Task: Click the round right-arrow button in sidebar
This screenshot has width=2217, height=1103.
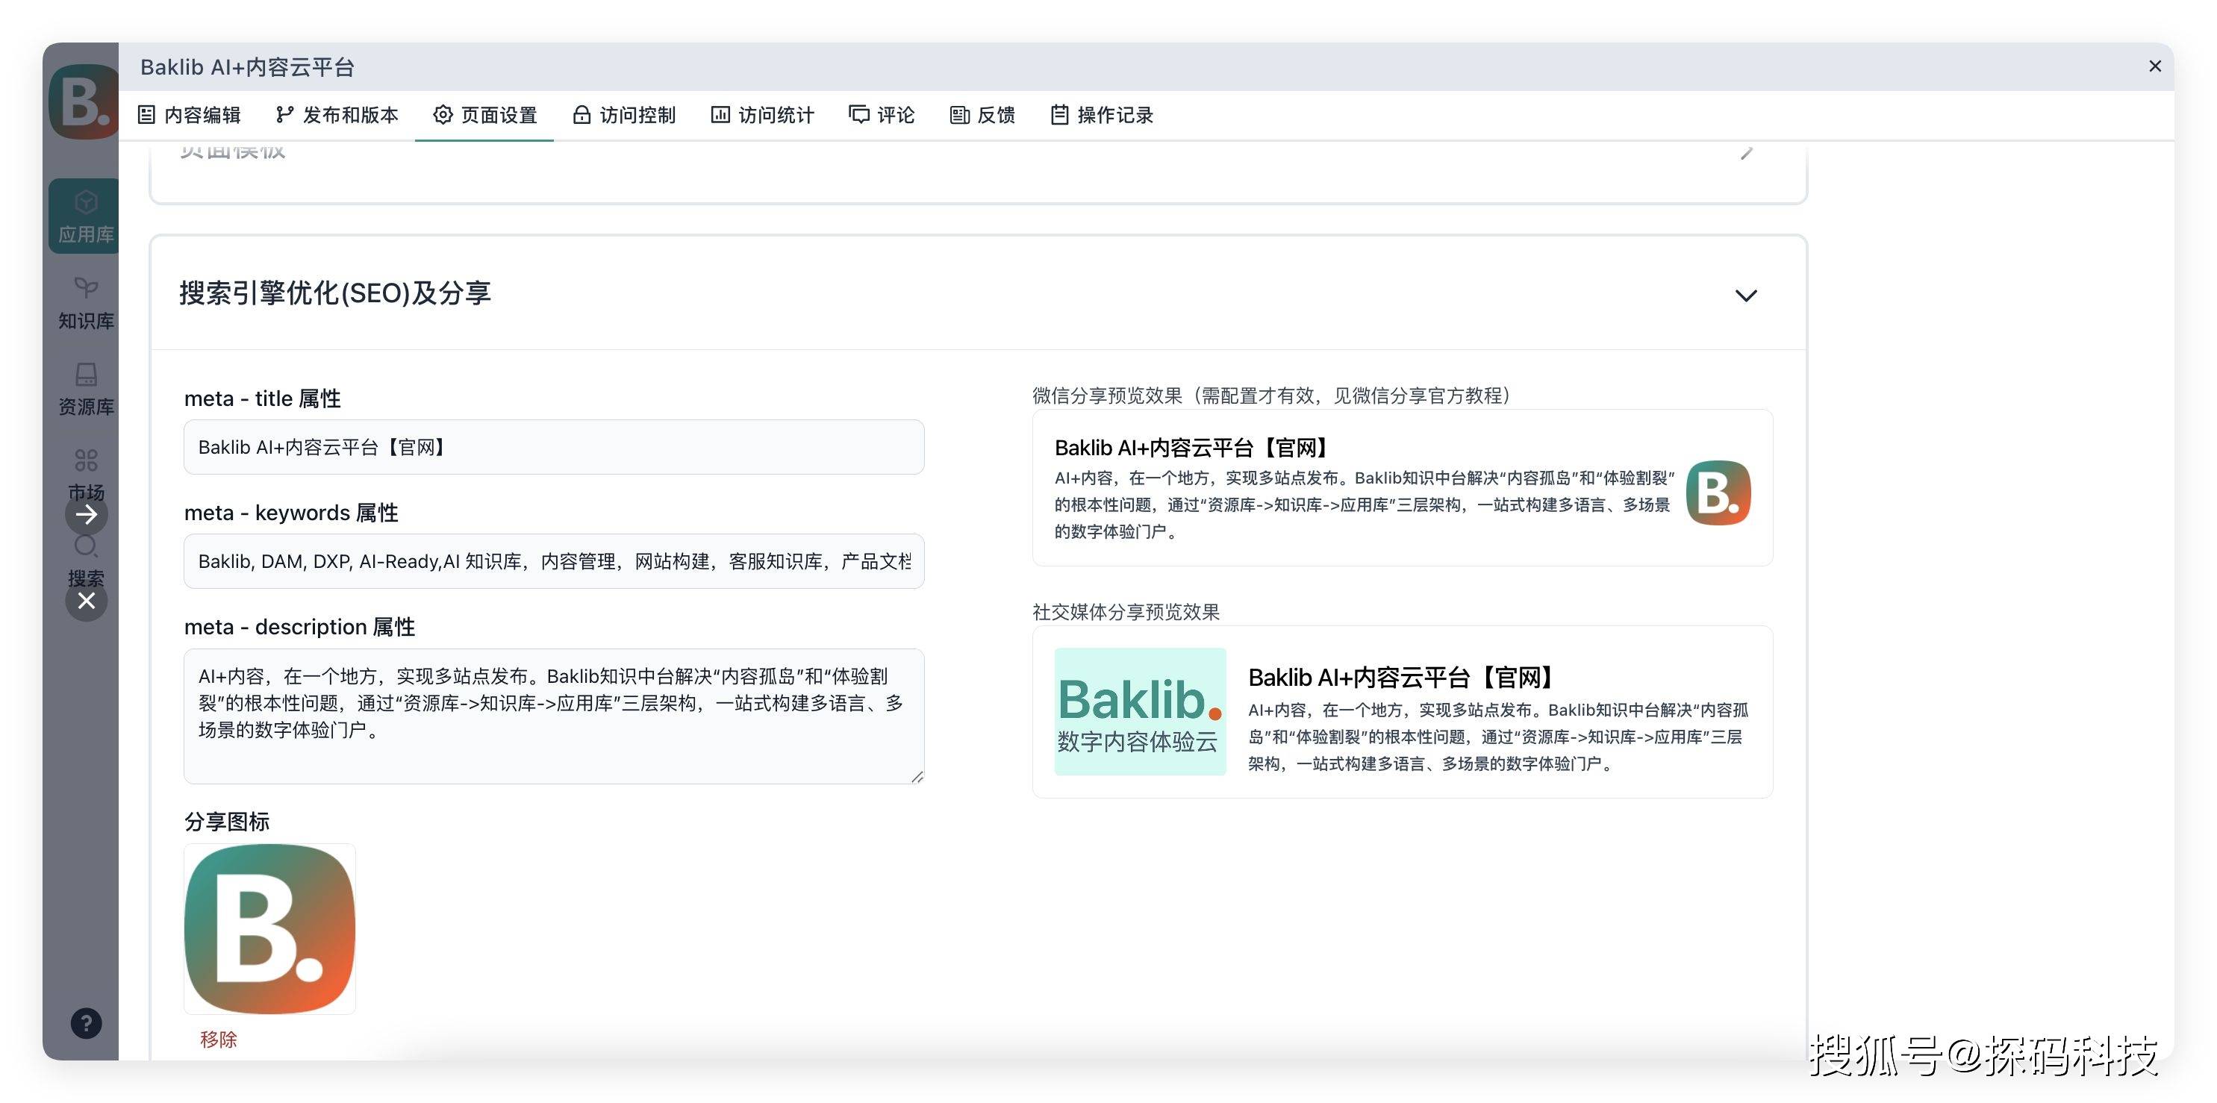Action: 86,514
